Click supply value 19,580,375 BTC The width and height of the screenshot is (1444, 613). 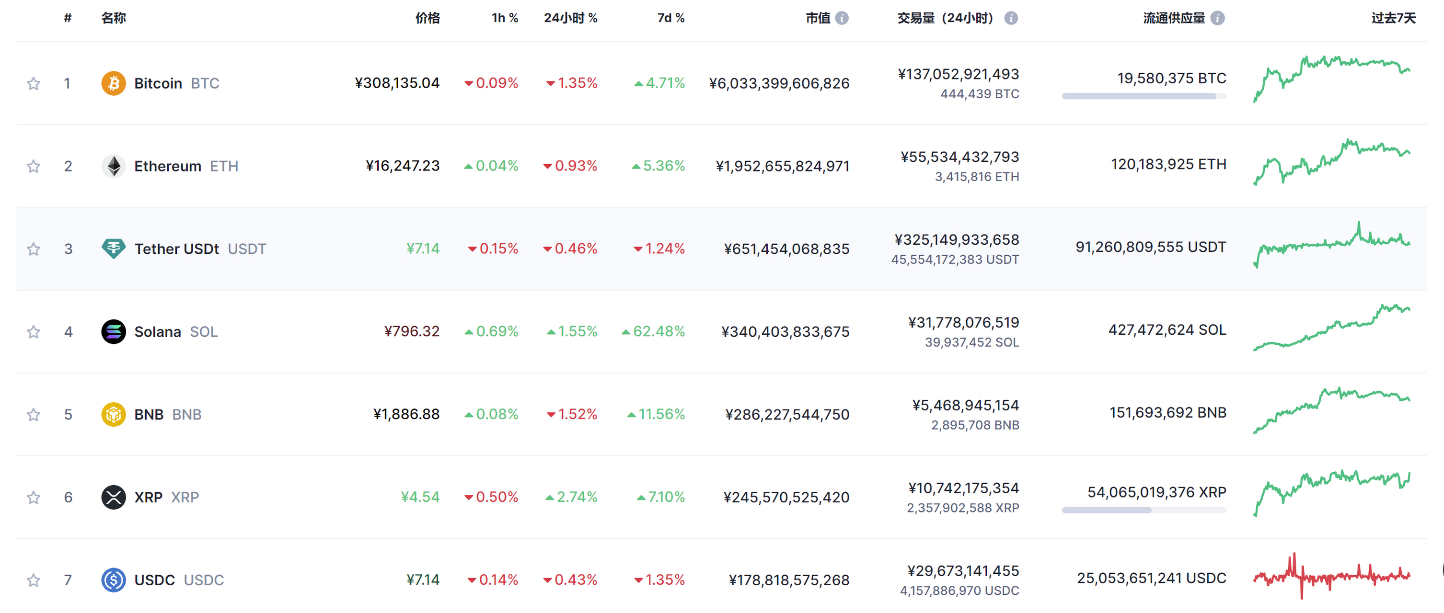(x=1172, y=79)
